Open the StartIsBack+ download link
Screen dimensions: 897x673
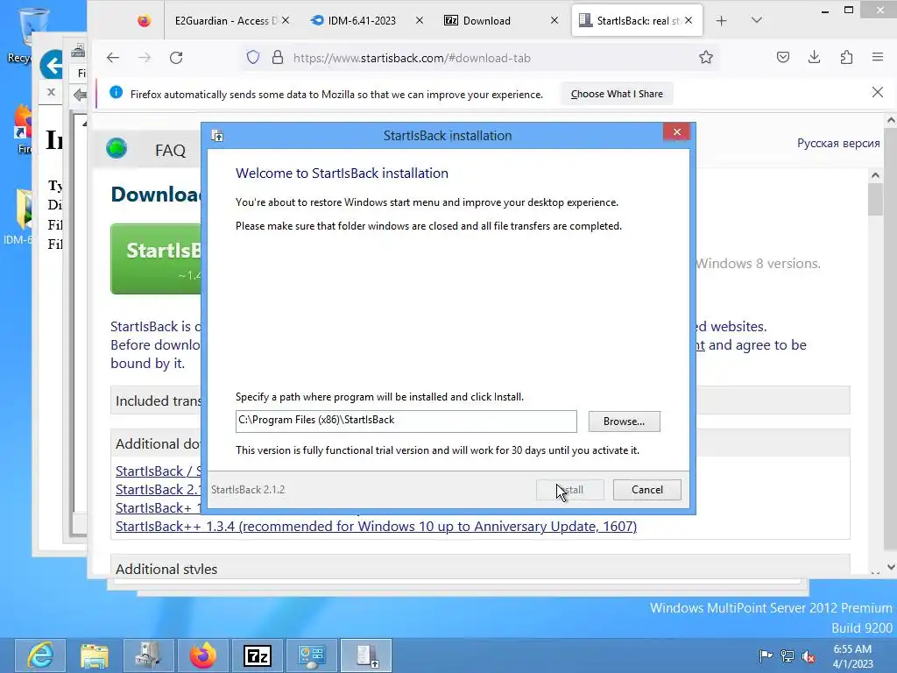point(158,508)
